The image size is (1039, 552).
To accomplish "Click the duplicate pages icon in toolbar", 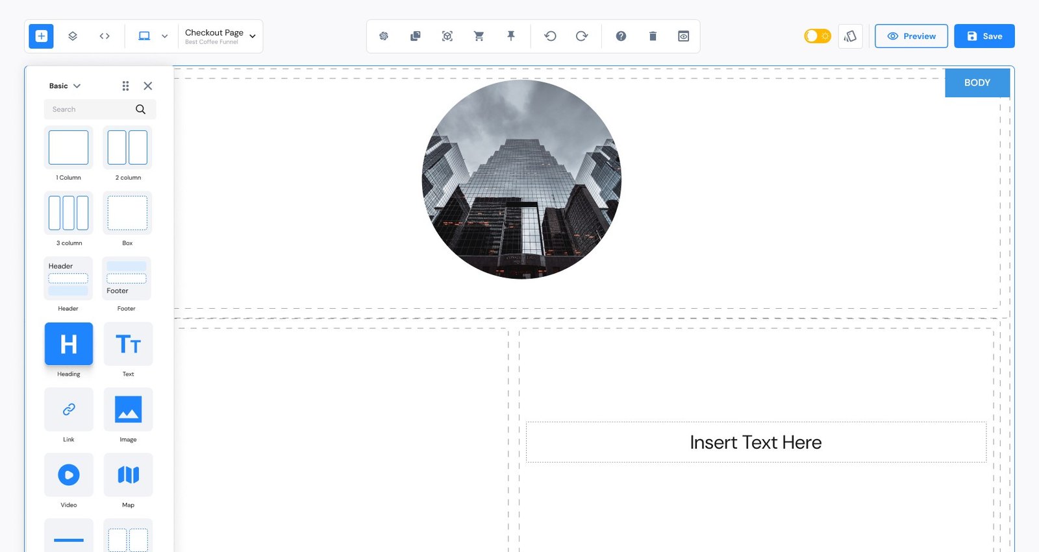I will tap(416, 36).
